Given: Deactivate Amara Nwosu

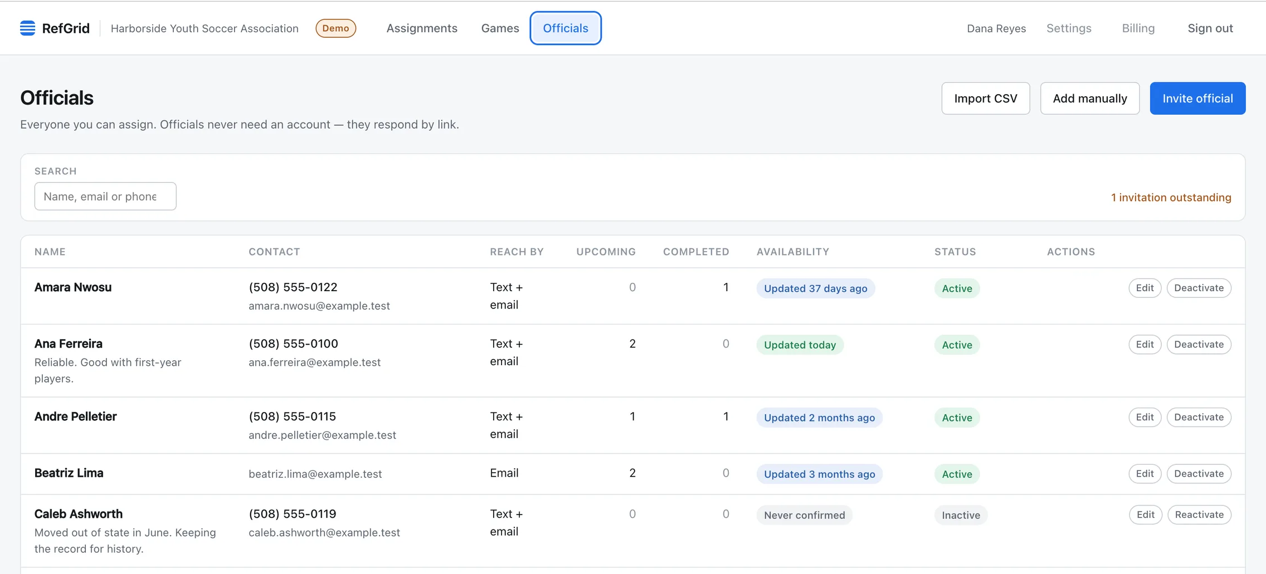Looking at the screenshot, I should [1199, 288].
